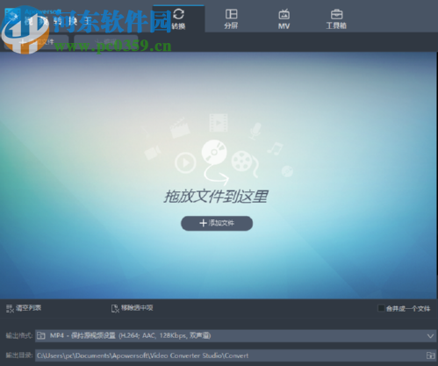Viewport: 438px width, 366px height.
Task: Click 移除选中项 to remove selected
Action: click(x=132, y=308)
